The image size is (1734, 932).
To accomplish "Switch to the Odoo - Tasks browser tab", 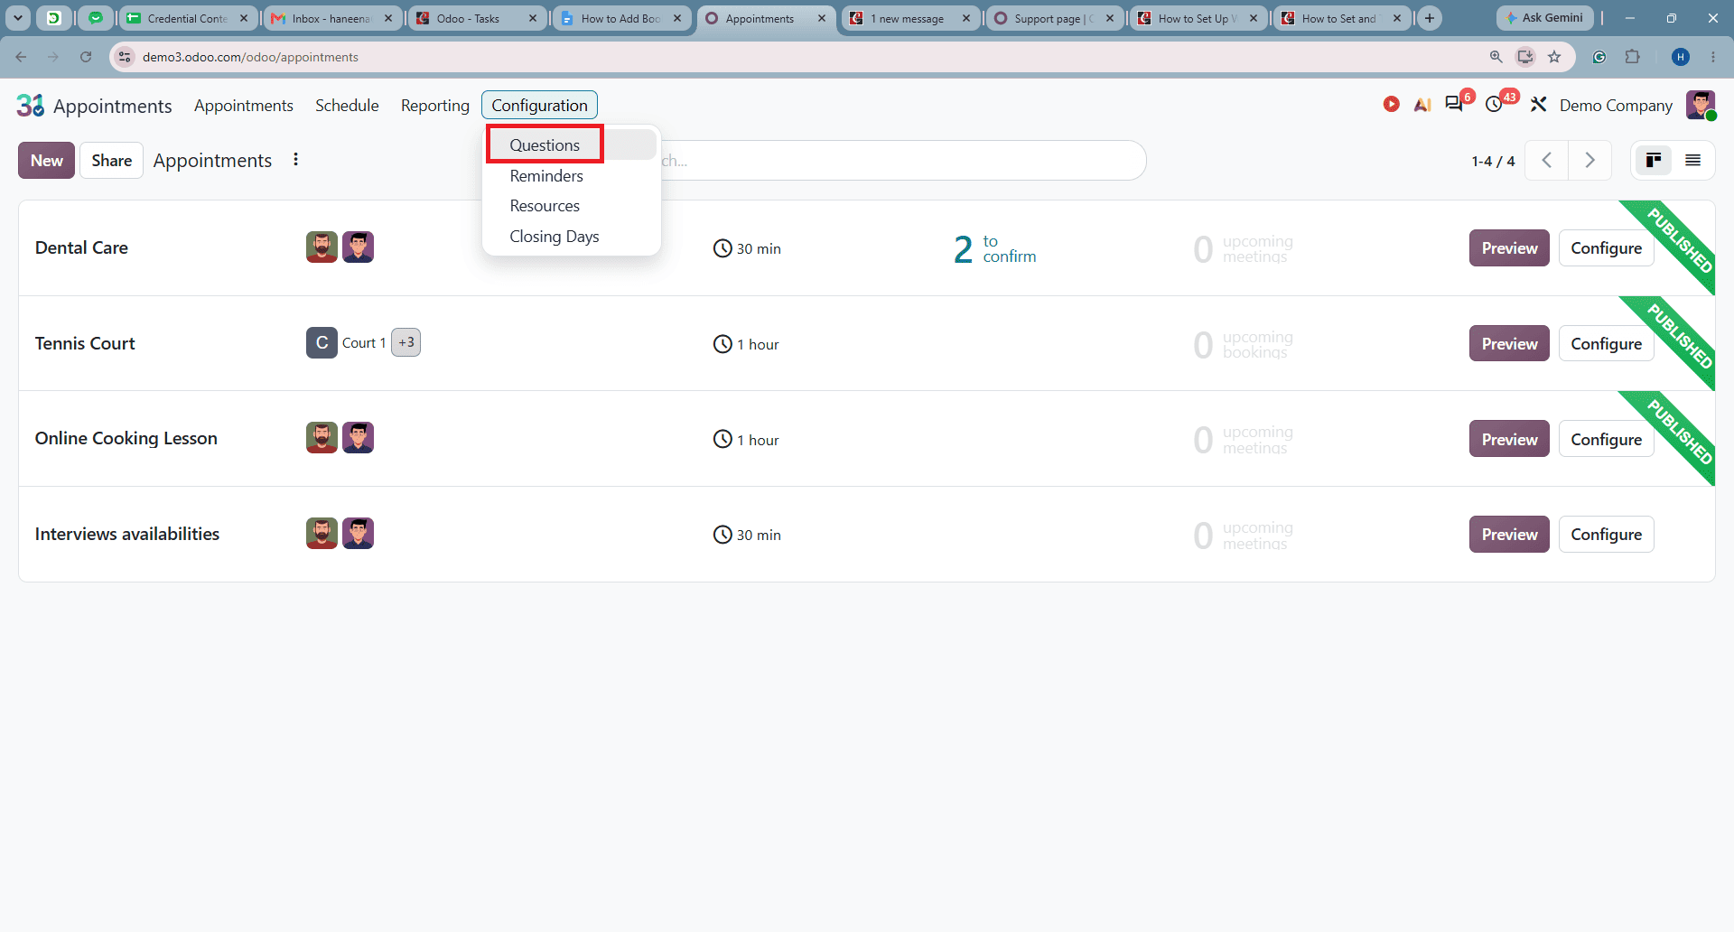I will point(477,18).
